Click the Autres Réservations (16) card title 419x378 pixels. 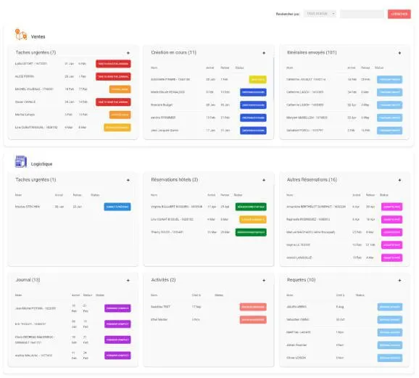click(312, 179)
